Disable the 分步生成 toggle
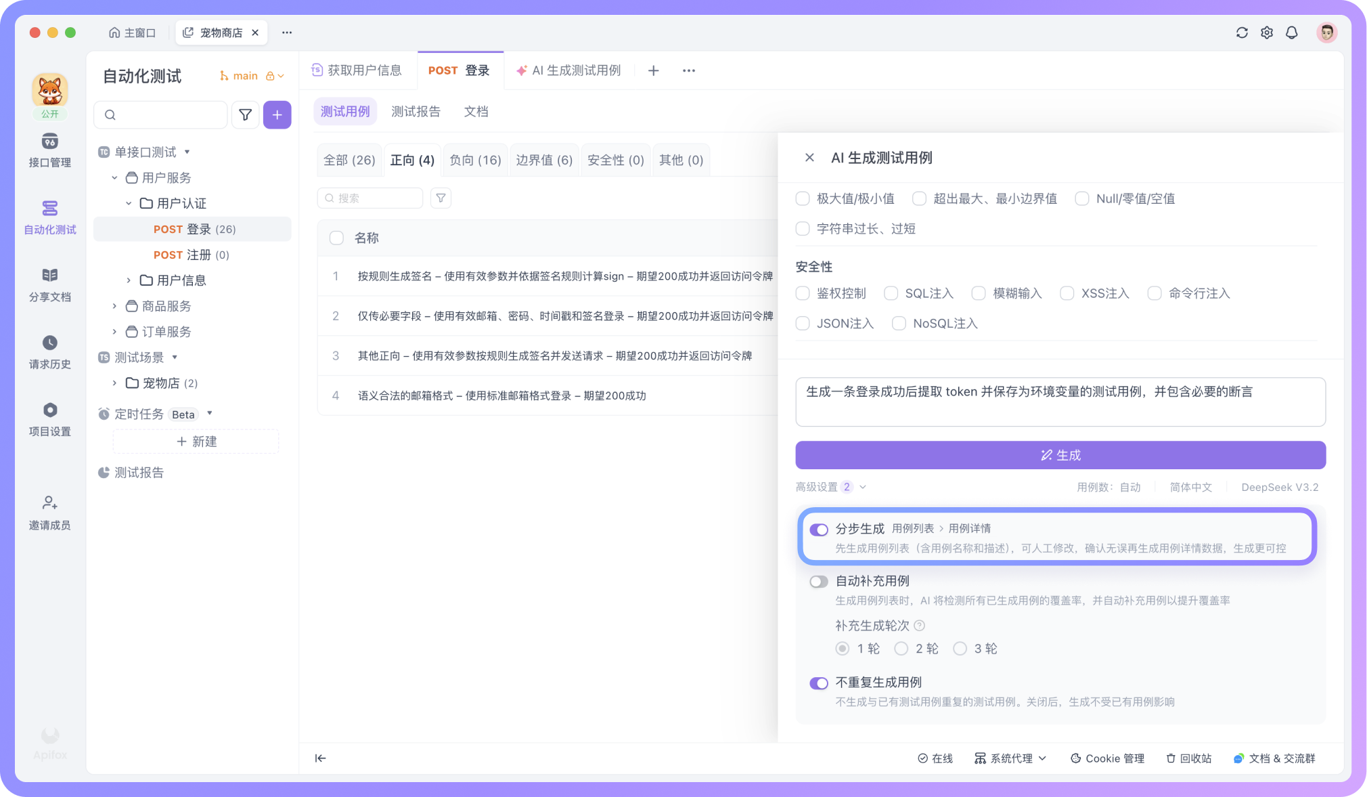The image size is (1367, 797). point(818,529)
